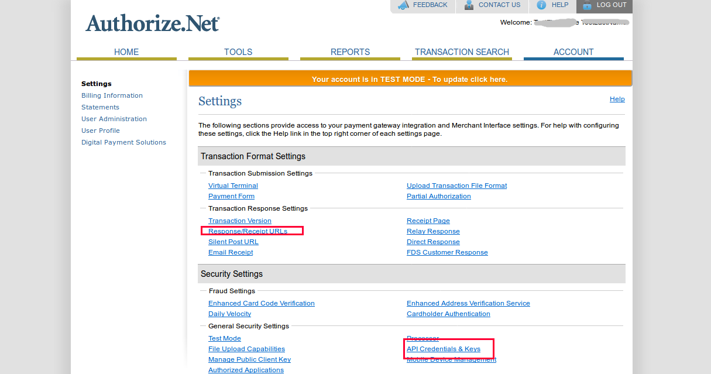Click the Direct Response link

click(433, 242)
